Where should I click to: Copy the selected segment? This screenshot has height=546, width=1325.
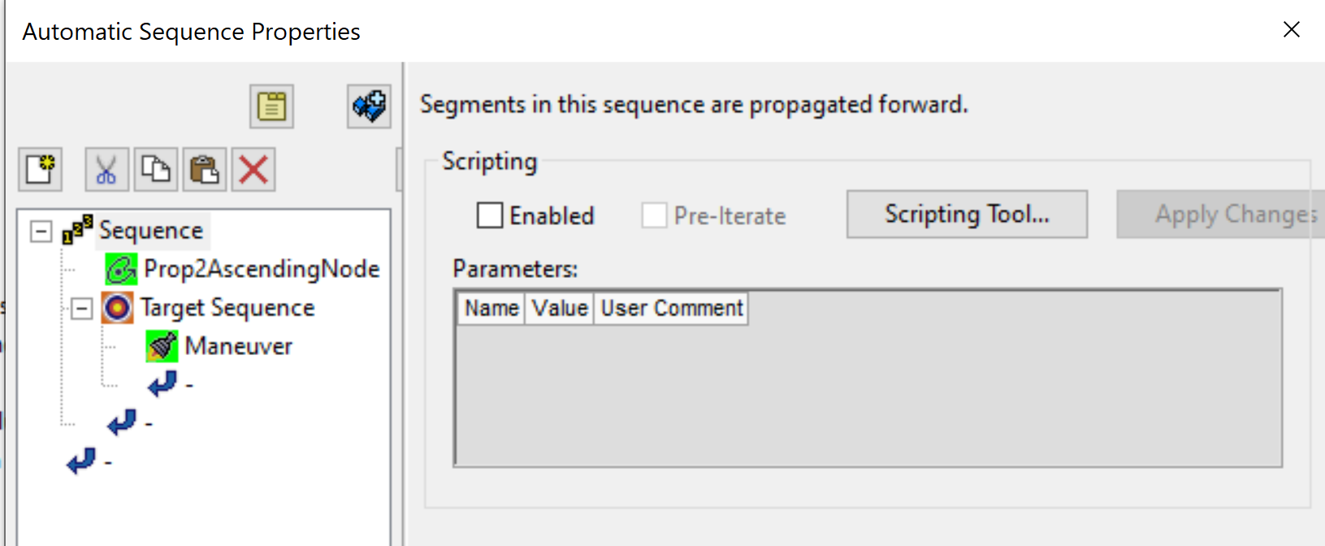tap(156, 170)
